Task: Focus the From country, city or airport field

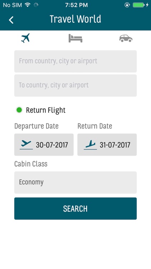Action: click(x=75, y=61)
